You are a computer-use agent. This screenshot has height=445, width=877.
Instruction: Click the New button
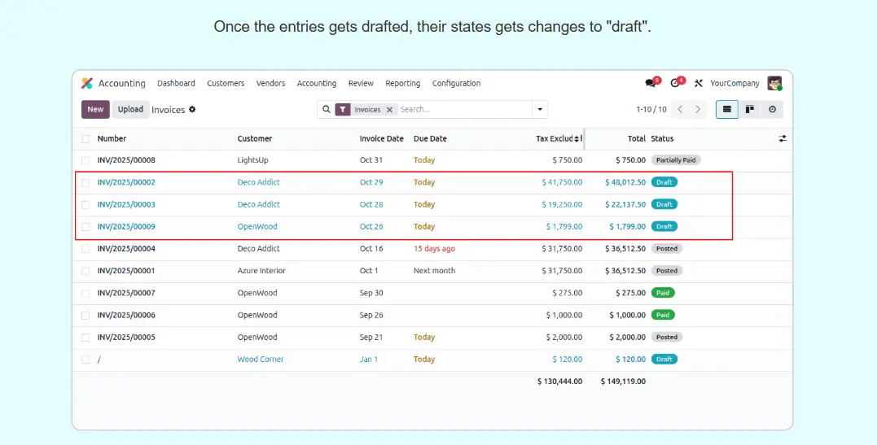[95, 109]
